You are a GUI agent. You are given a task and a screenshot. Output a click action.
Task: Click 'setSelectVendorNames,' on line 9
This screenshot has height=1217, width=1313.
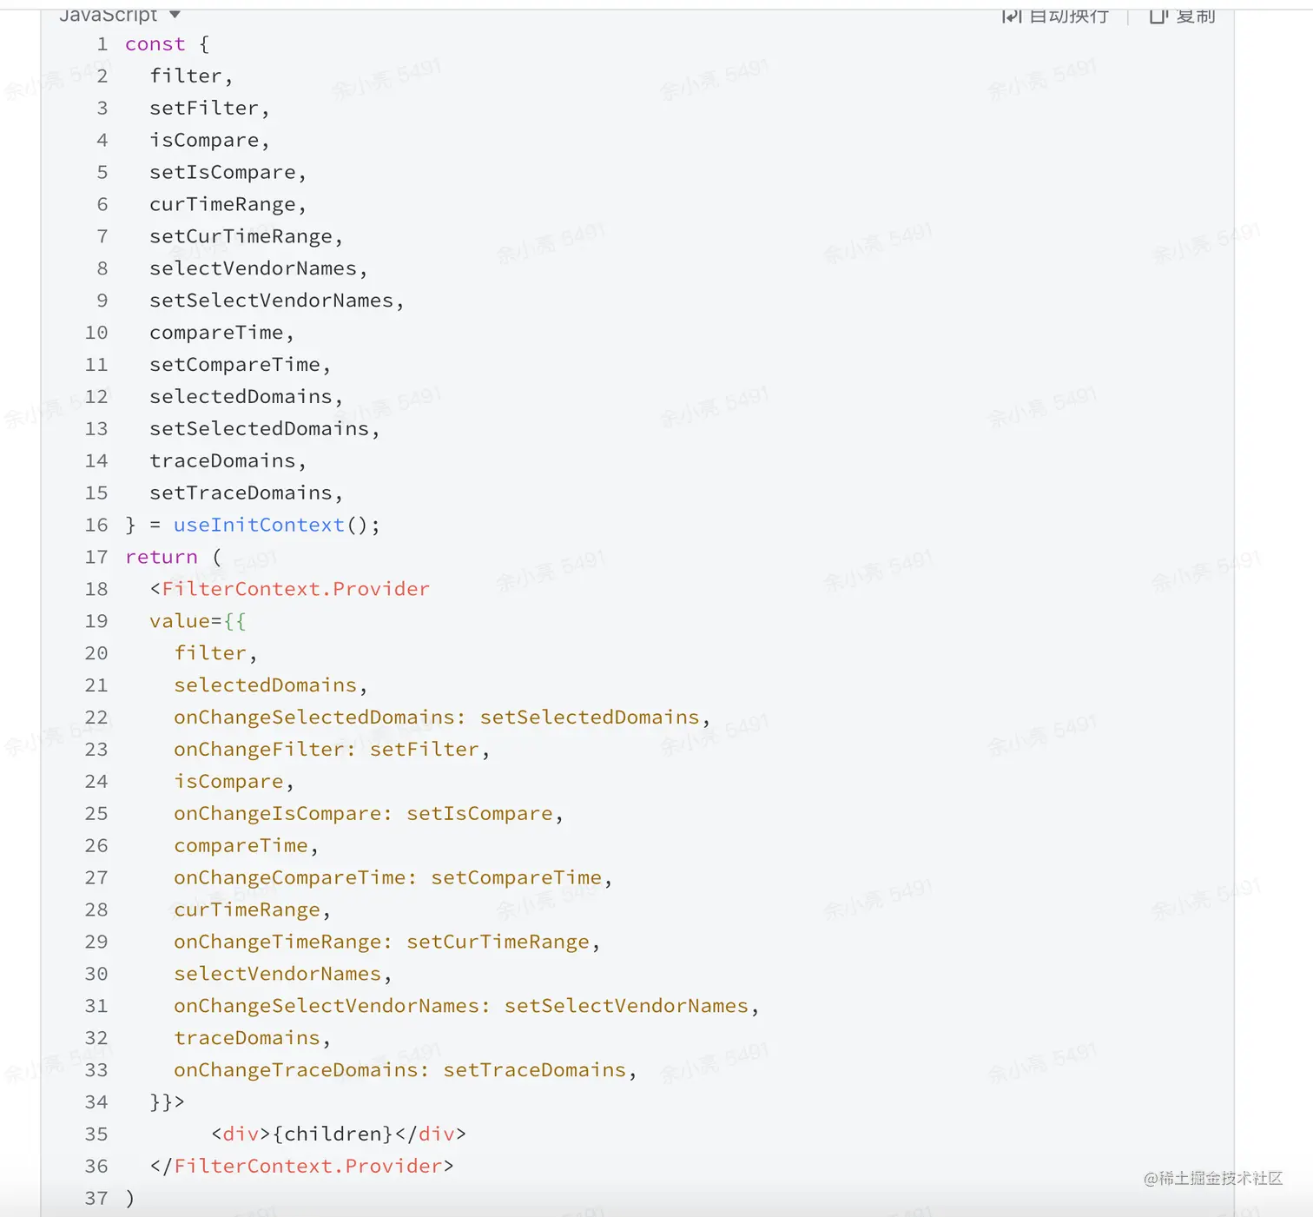tap(276, 301)
